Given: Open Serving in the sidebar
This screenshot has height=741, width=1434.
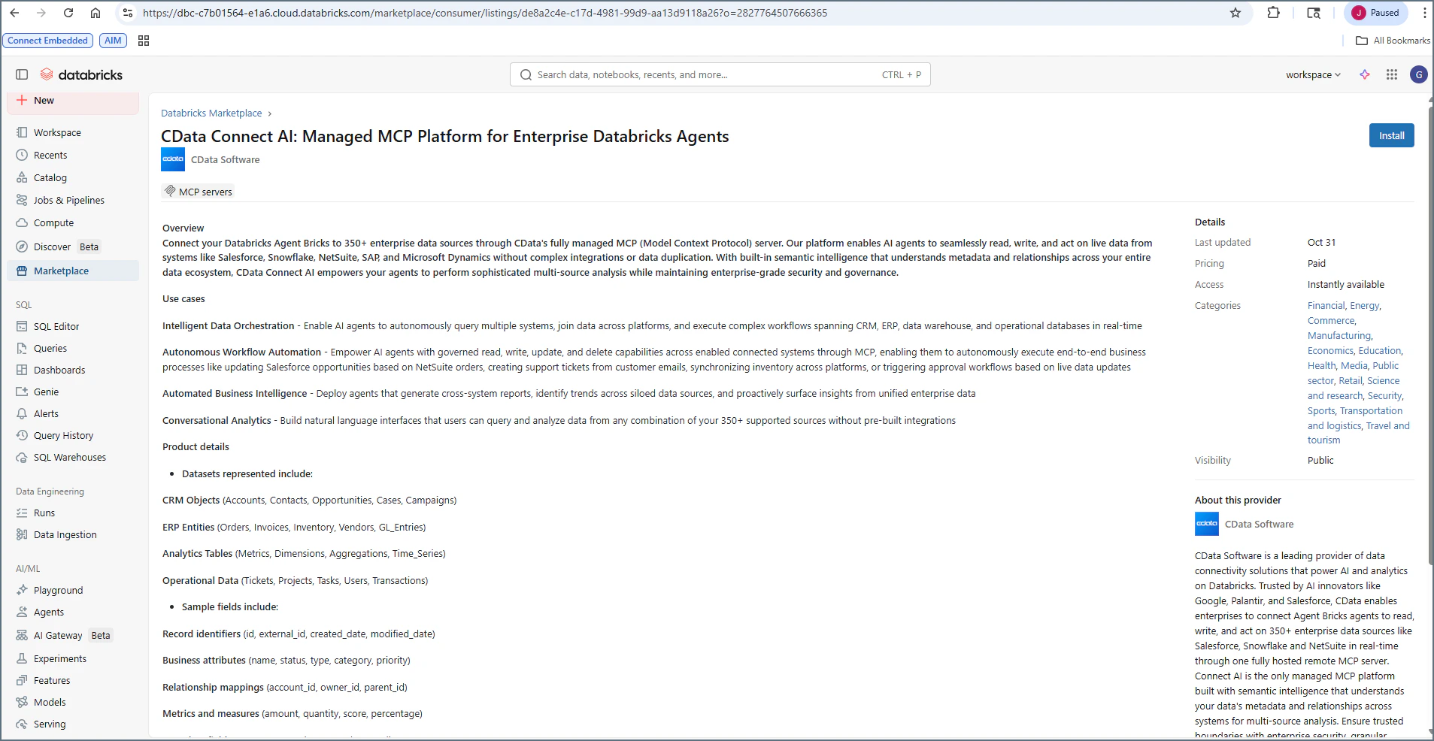Looking at the screenshot, I should click(x=73, y=724).
